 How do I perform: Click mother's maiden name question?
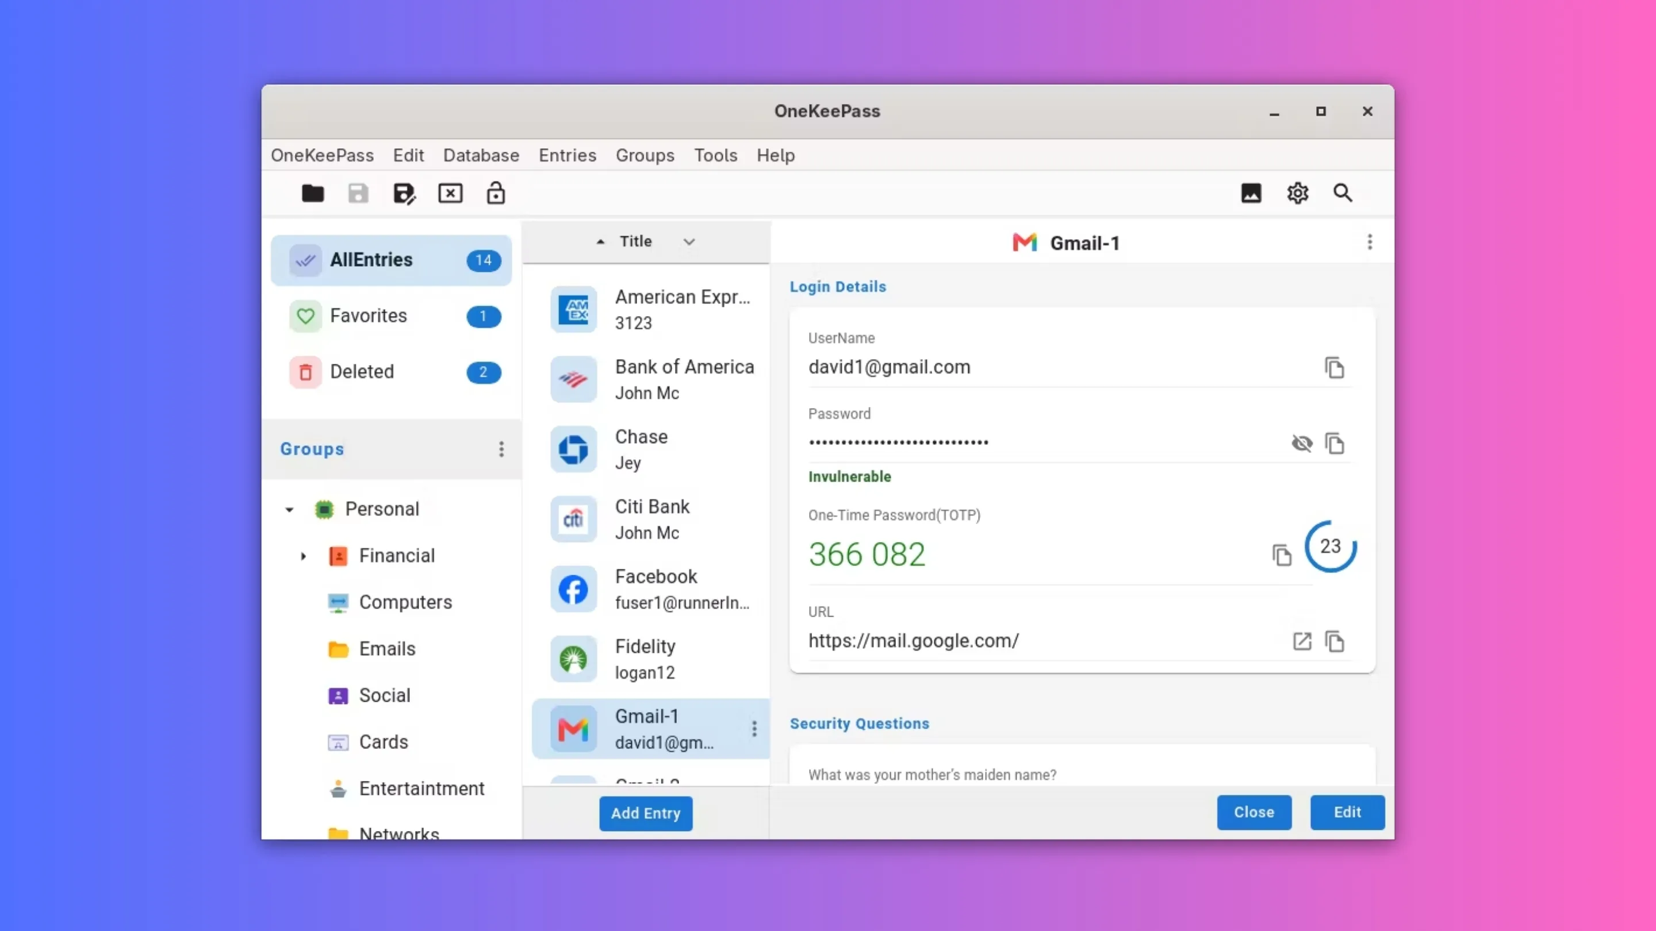tap(932, 775)
